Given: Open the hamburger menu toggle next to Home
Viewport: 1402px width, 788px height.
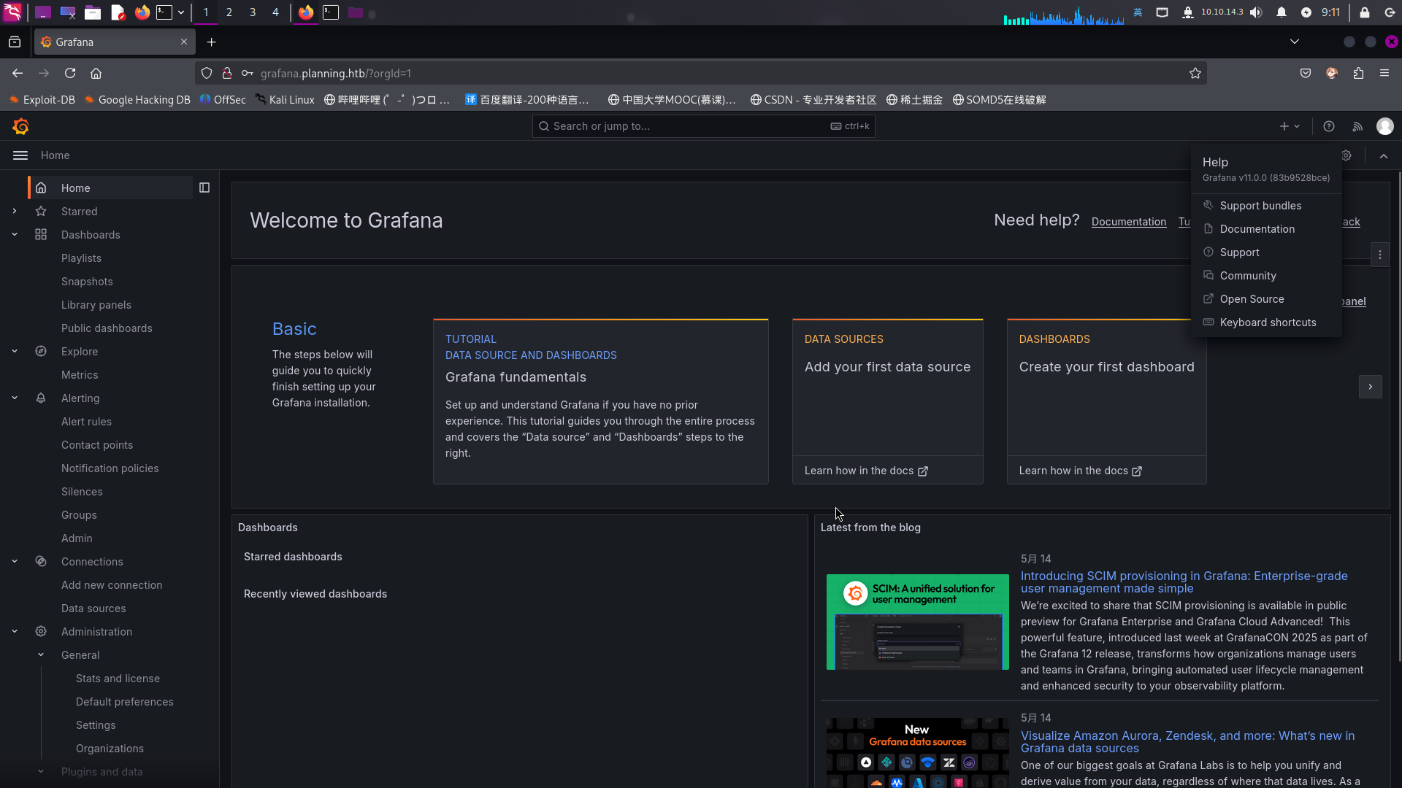Looking at the screenshot, I should [x=20, y=155].
